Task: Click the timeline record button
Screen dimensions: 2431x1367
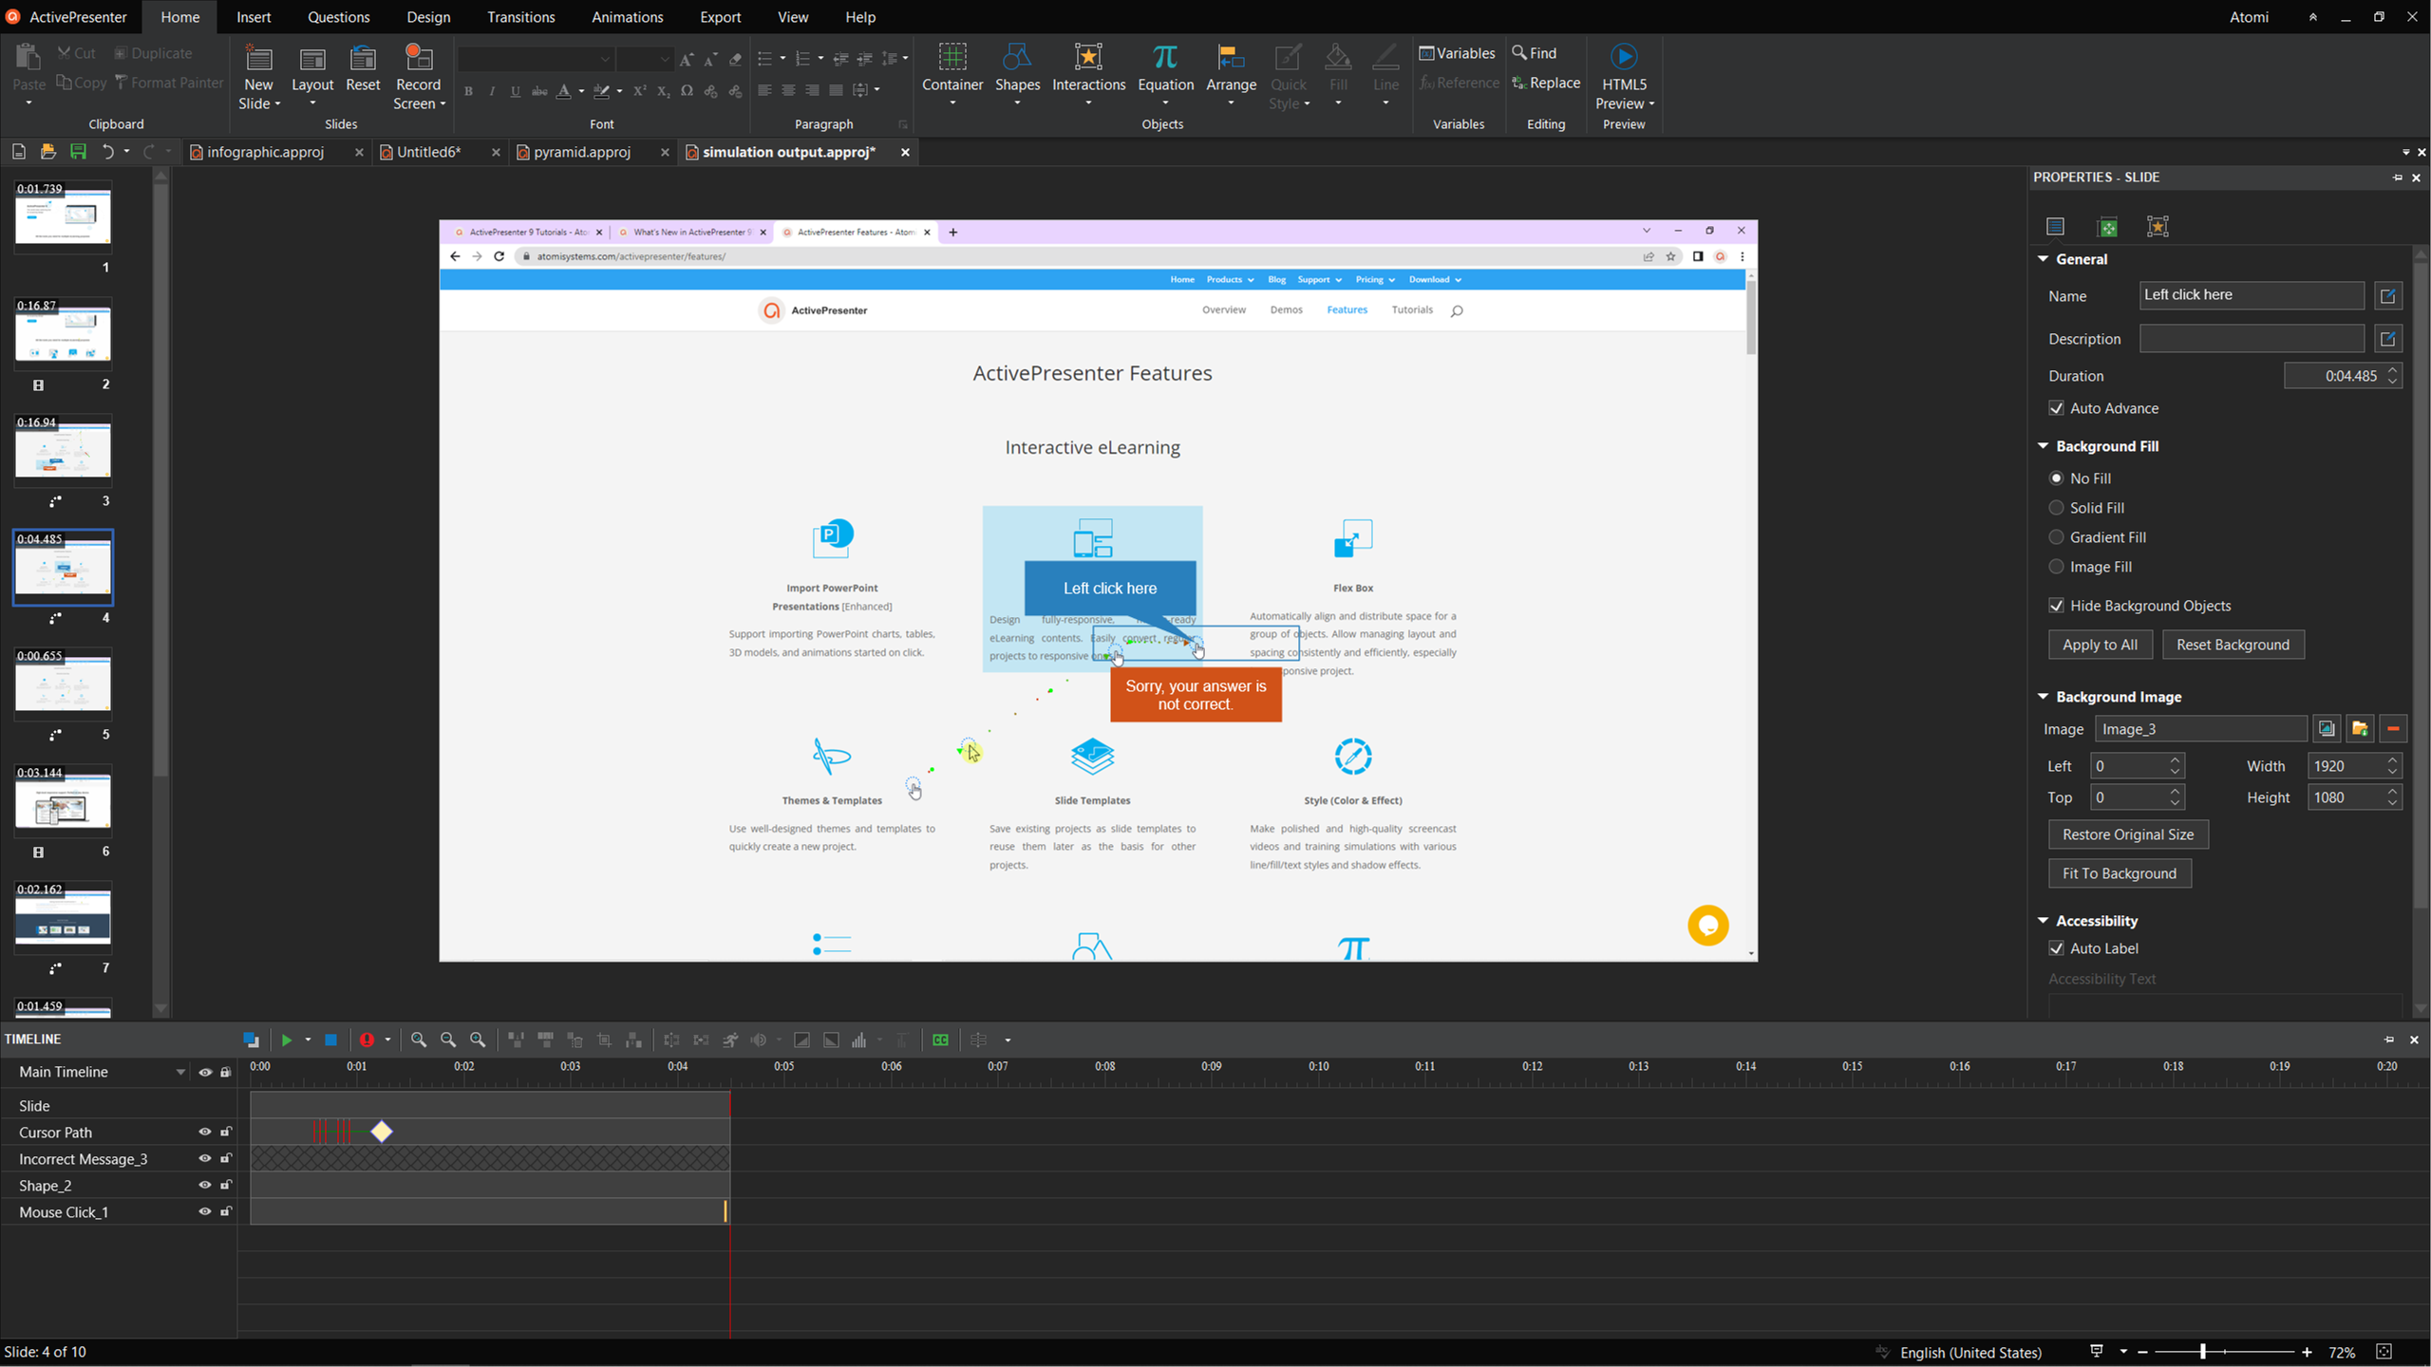Action: [x=367, y=1040]
